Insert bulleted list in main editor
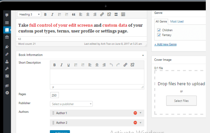The image size is (210, 133). pyautogui.click(x=59, y=14)
